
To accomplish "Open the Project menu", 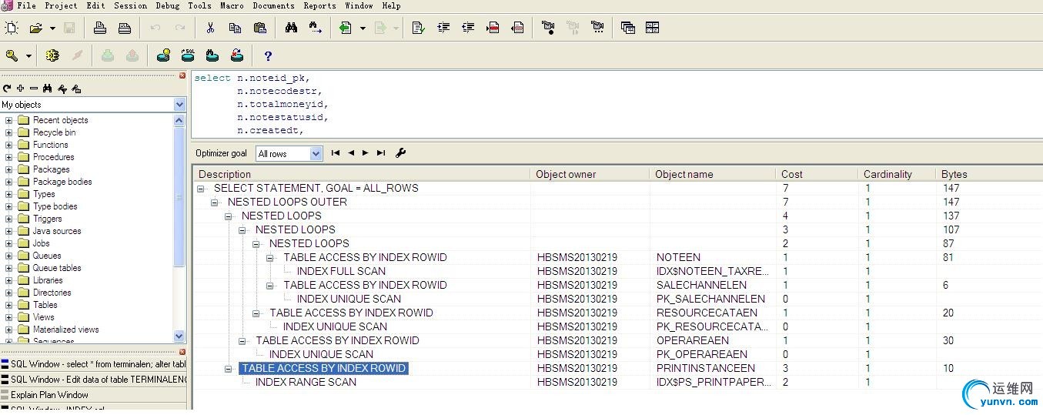I will [x=61, y=5].
